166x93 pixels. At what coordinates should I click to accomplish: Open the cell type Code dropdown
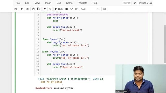tap(90, 9)
